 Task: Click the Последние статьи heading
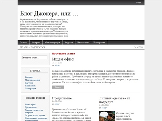click(64, 54)
